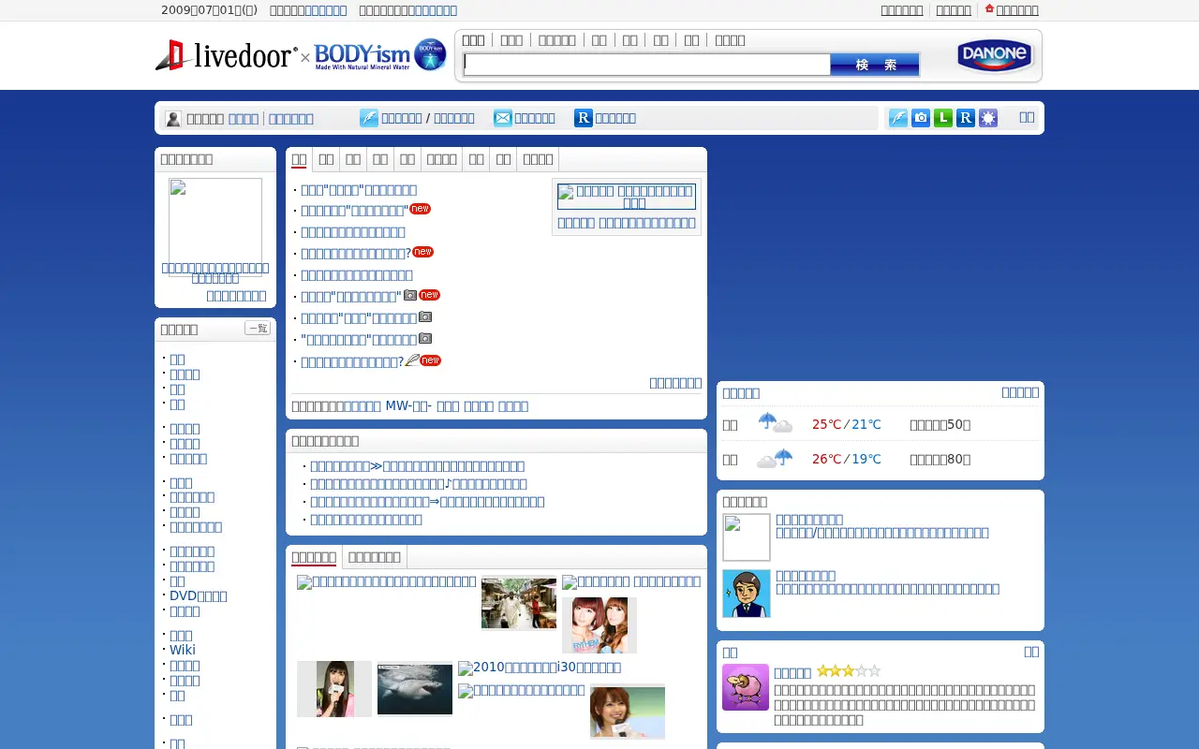This screenshot has width=1199, height=749.
Task: Open the Wiki link in the sidebar
Action: tap(183, 650)
